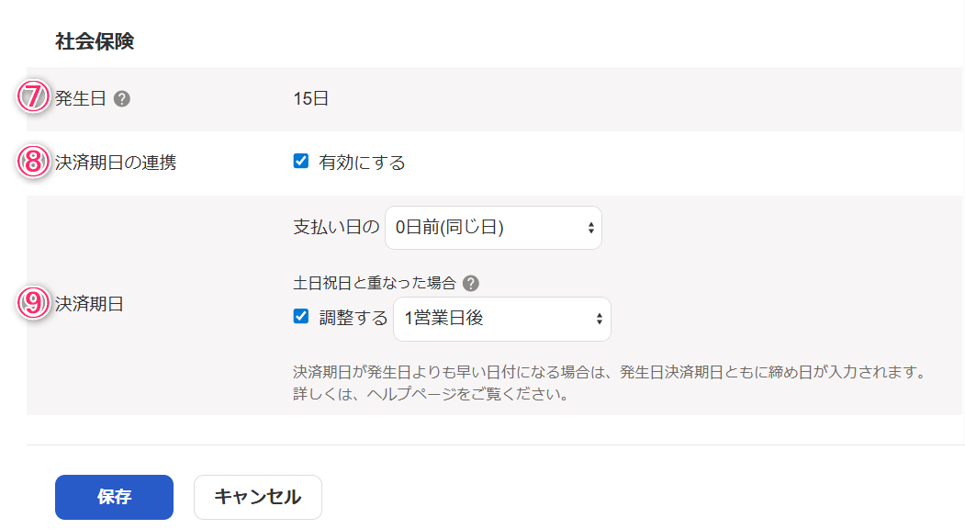
Task: Toggle the 有効にする checkbox
Action: coord(301,162)
